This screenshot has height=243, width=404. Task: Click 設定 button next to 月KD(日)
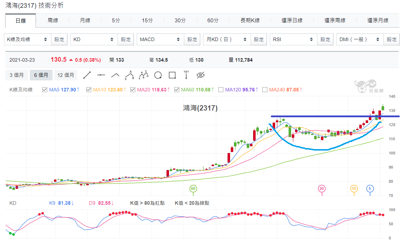coord(259,39)
